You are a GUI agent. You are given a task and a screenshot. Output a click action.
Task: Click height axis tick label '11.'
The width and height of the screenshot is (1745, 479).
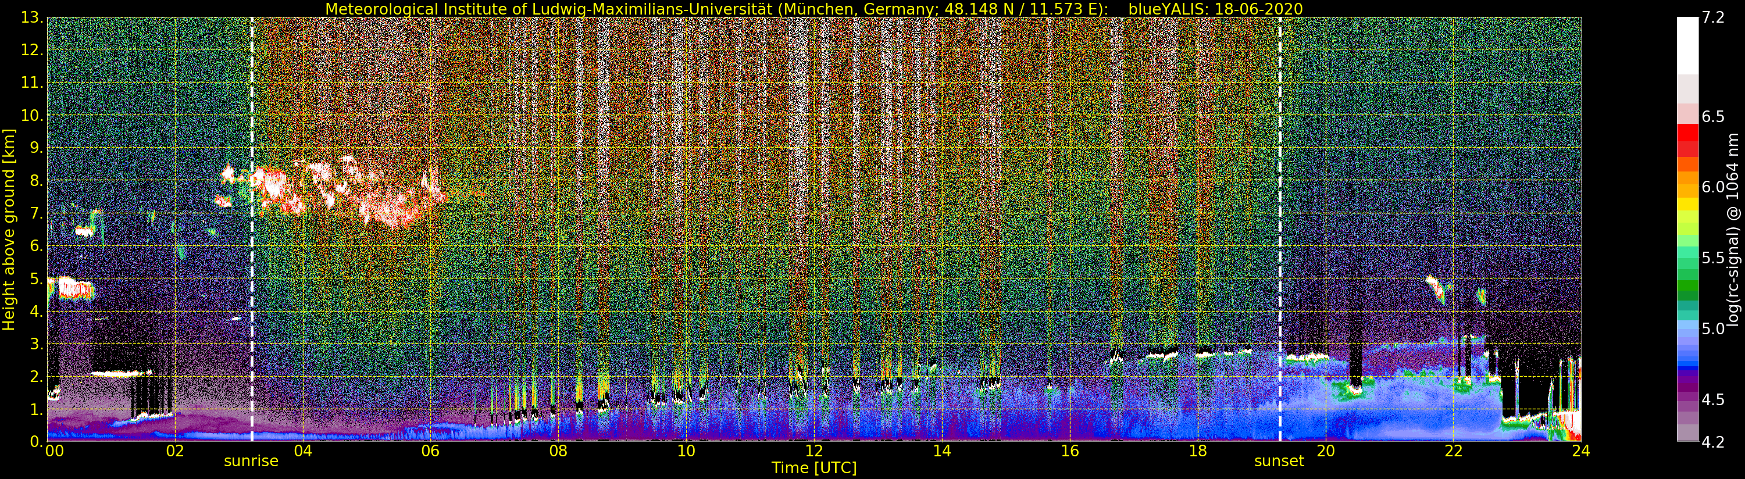(33, 83)
